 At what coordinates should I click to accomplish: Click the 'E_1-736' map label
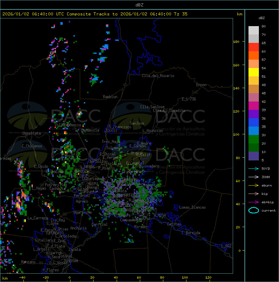[x=189, y=99]
